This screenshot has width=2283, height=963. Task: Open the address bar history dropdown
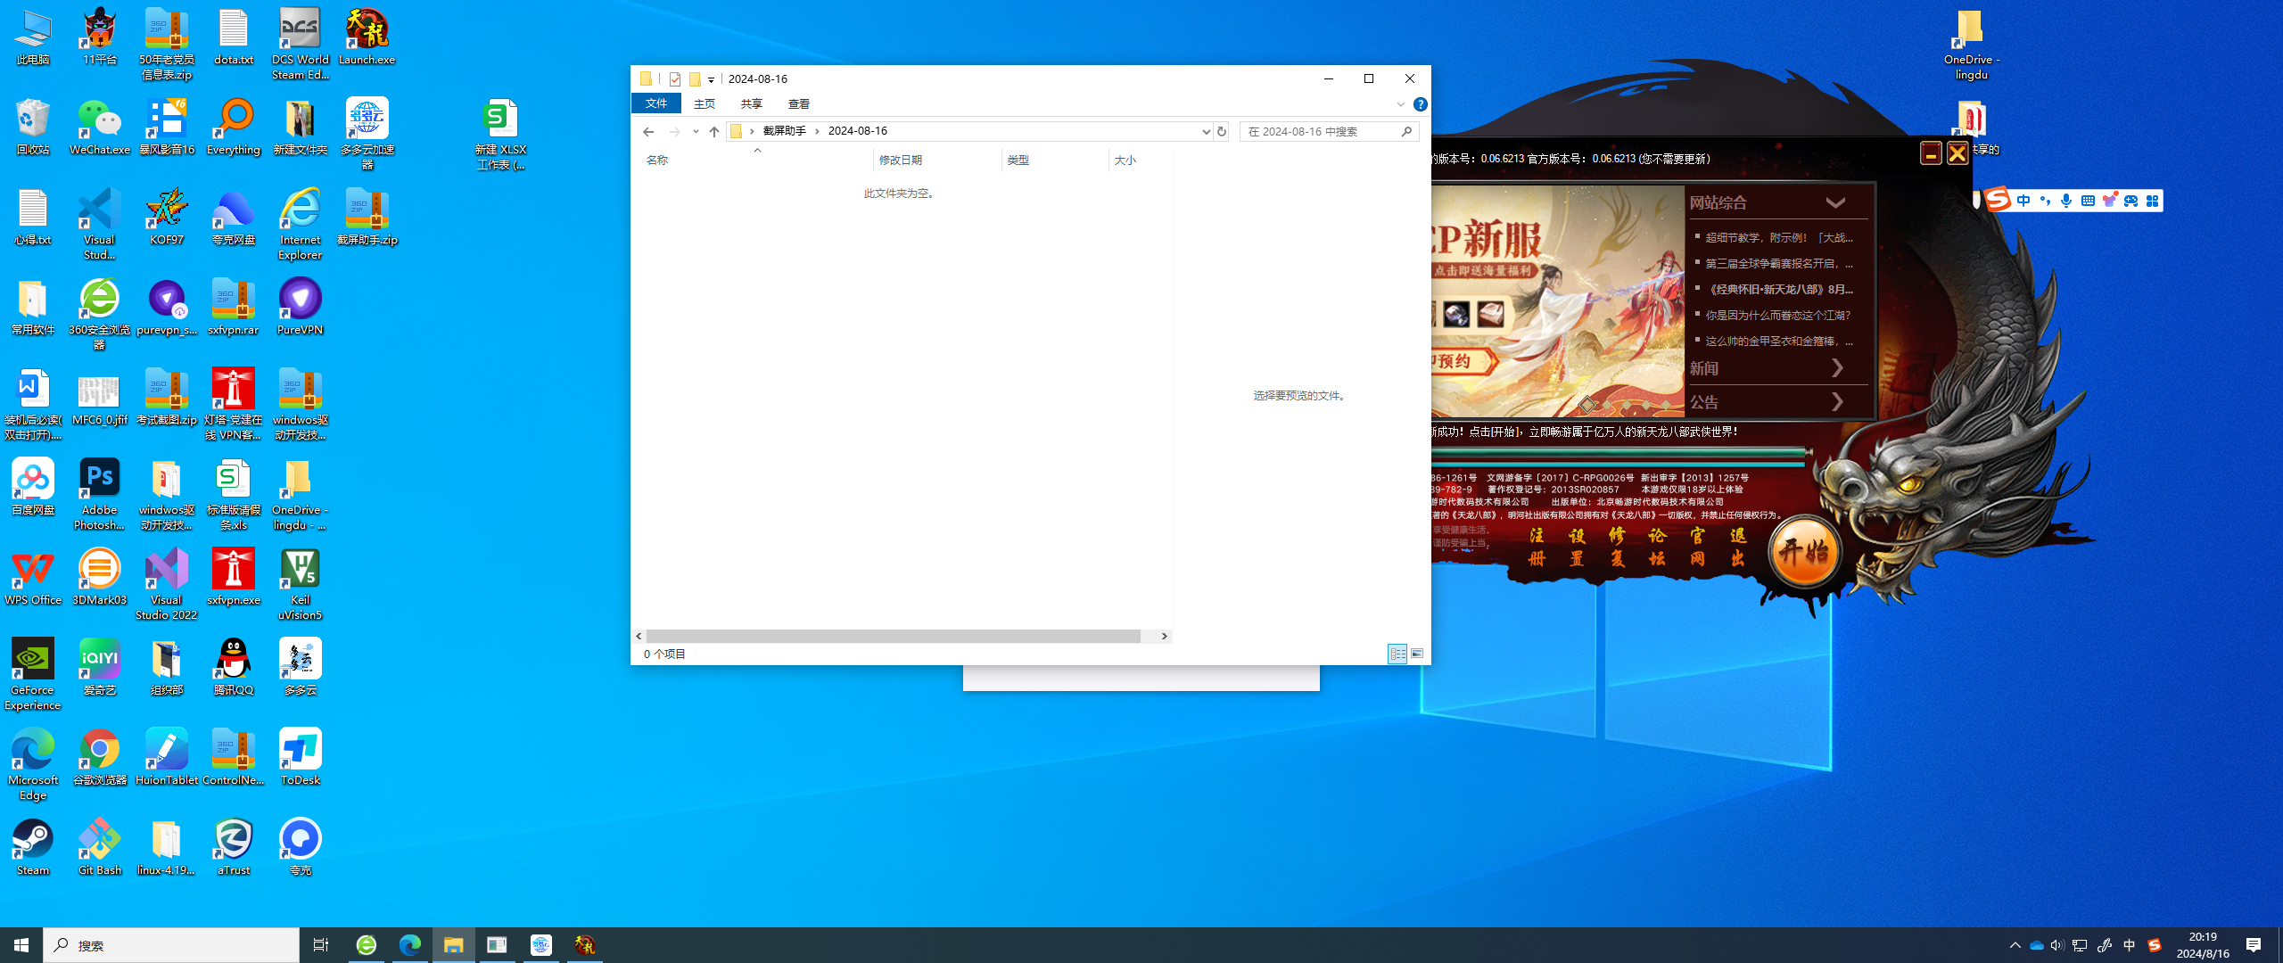[1206, 131]
